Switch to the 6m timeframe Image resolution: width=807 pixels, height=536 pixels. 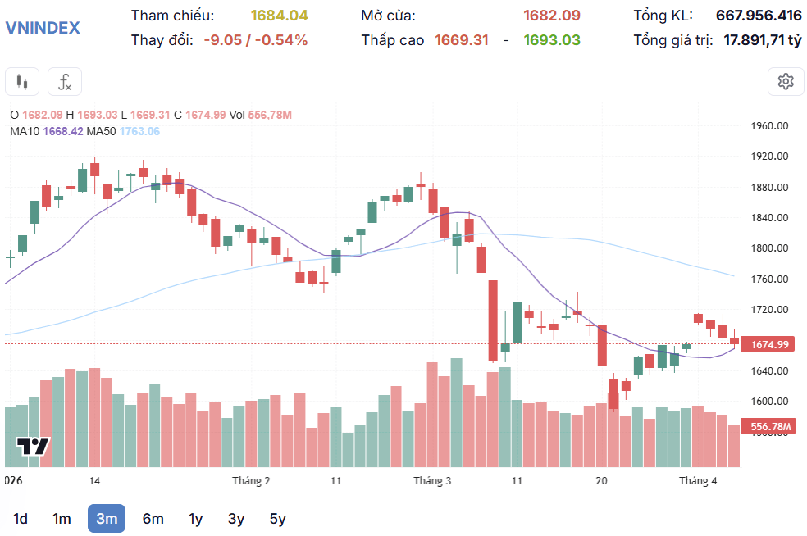153,519
